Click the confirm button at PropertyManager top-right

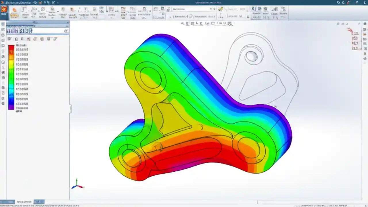click(x=66, y=31)
